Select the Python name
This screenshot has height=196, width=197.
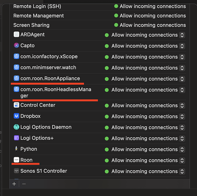click(x=29, y=149)
